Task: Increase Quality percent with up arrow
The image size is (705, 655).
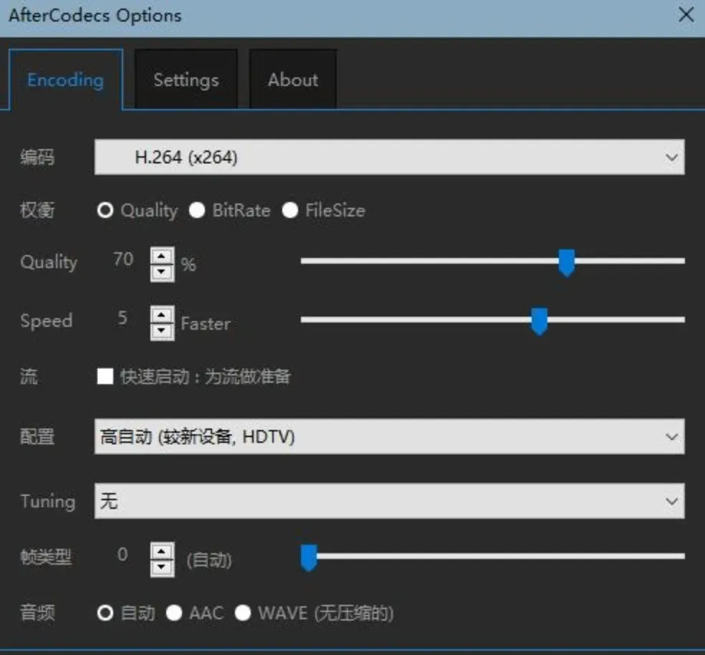Action: click(x=162, y=256)
